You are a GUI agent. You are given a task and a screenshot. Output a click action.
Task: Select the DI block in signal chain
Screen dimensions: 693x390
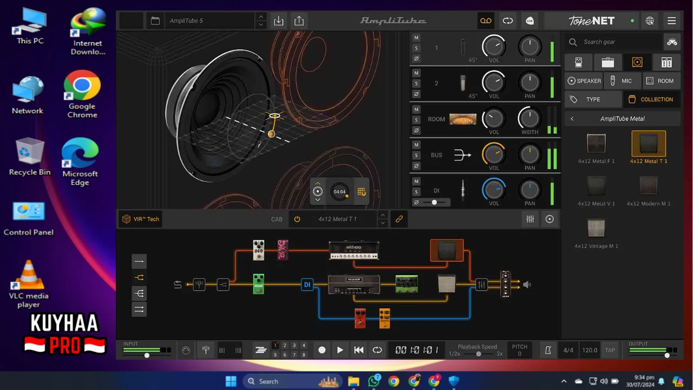[307, 284]
